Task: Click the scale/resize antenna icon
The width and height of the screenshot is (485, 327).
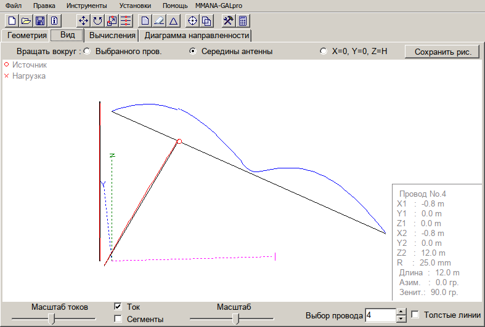Action: (112, 21)
